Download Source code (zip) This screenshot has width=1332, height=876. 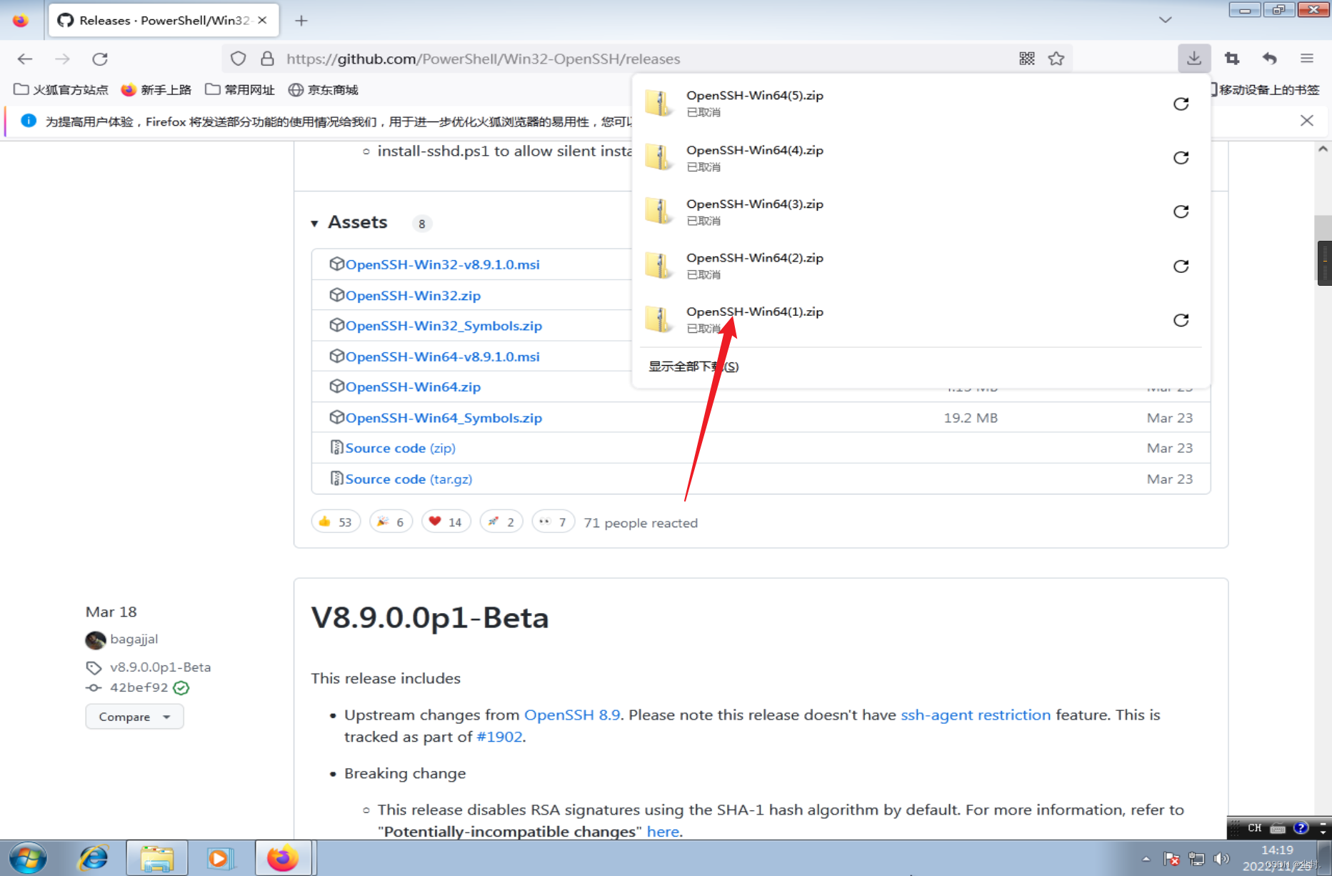[400, 448]
